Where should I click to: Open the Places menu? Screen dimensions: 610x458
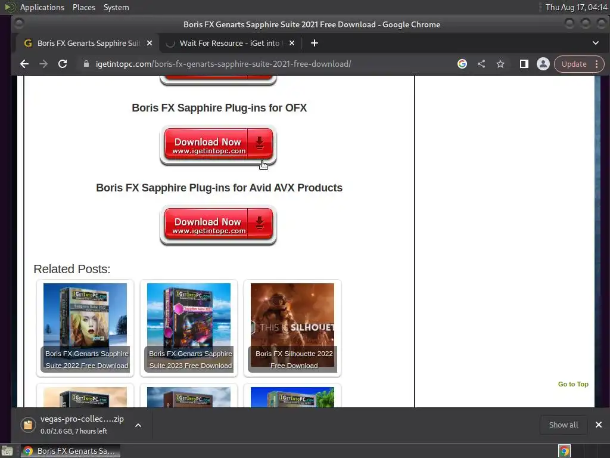click(84, 7)
